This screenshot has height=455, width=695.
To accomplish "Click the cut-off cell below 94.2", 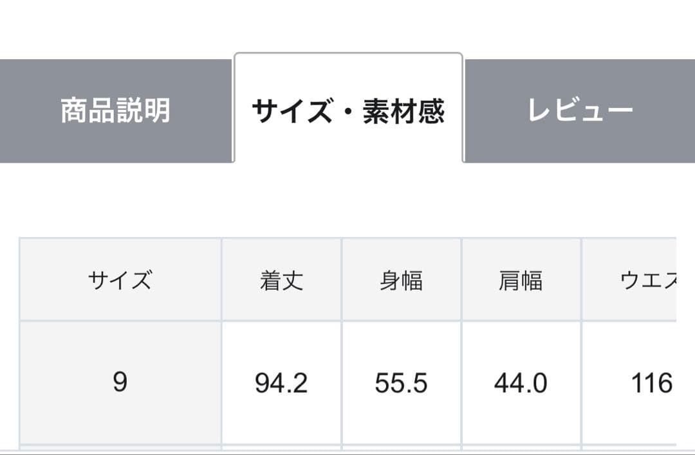I will tap(281, 447).
